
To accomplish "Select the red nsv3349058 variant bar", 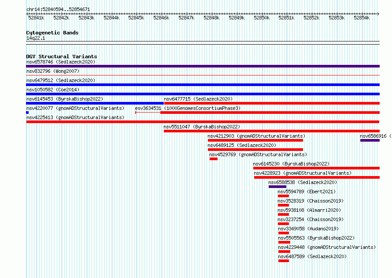I will [x=284, y=233].
